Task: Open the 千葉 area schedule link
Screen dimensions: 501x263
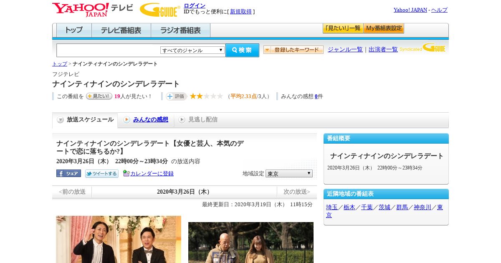Action: [367, 207]
